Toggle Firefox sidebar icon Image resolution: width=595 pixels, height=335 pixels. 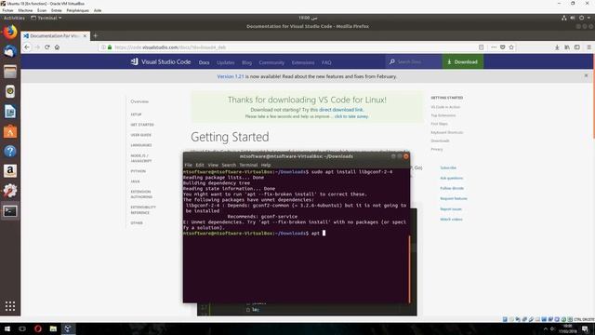(x=577, y=47)
